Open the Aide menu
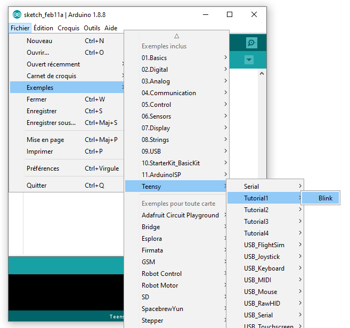Screen dimensions: 350x328 (111, 28)
